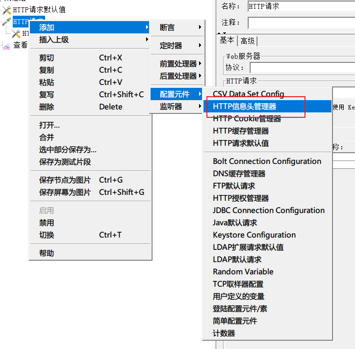Screen dimensions: 355x349
Task: Choose 复写 from the context menu
Action: click(91, 95)
